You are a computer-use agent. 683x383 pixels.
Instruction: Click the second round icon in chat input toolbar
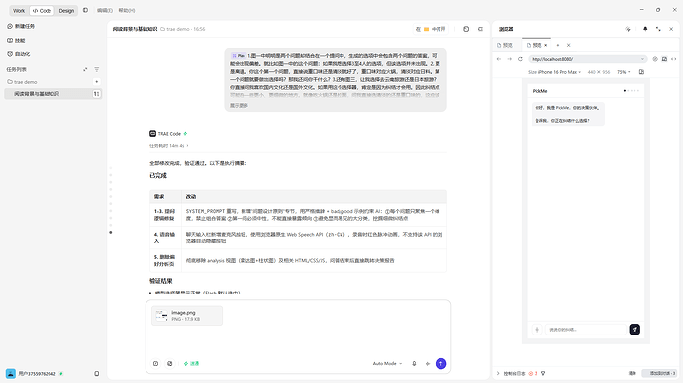[x=170, y=364]
